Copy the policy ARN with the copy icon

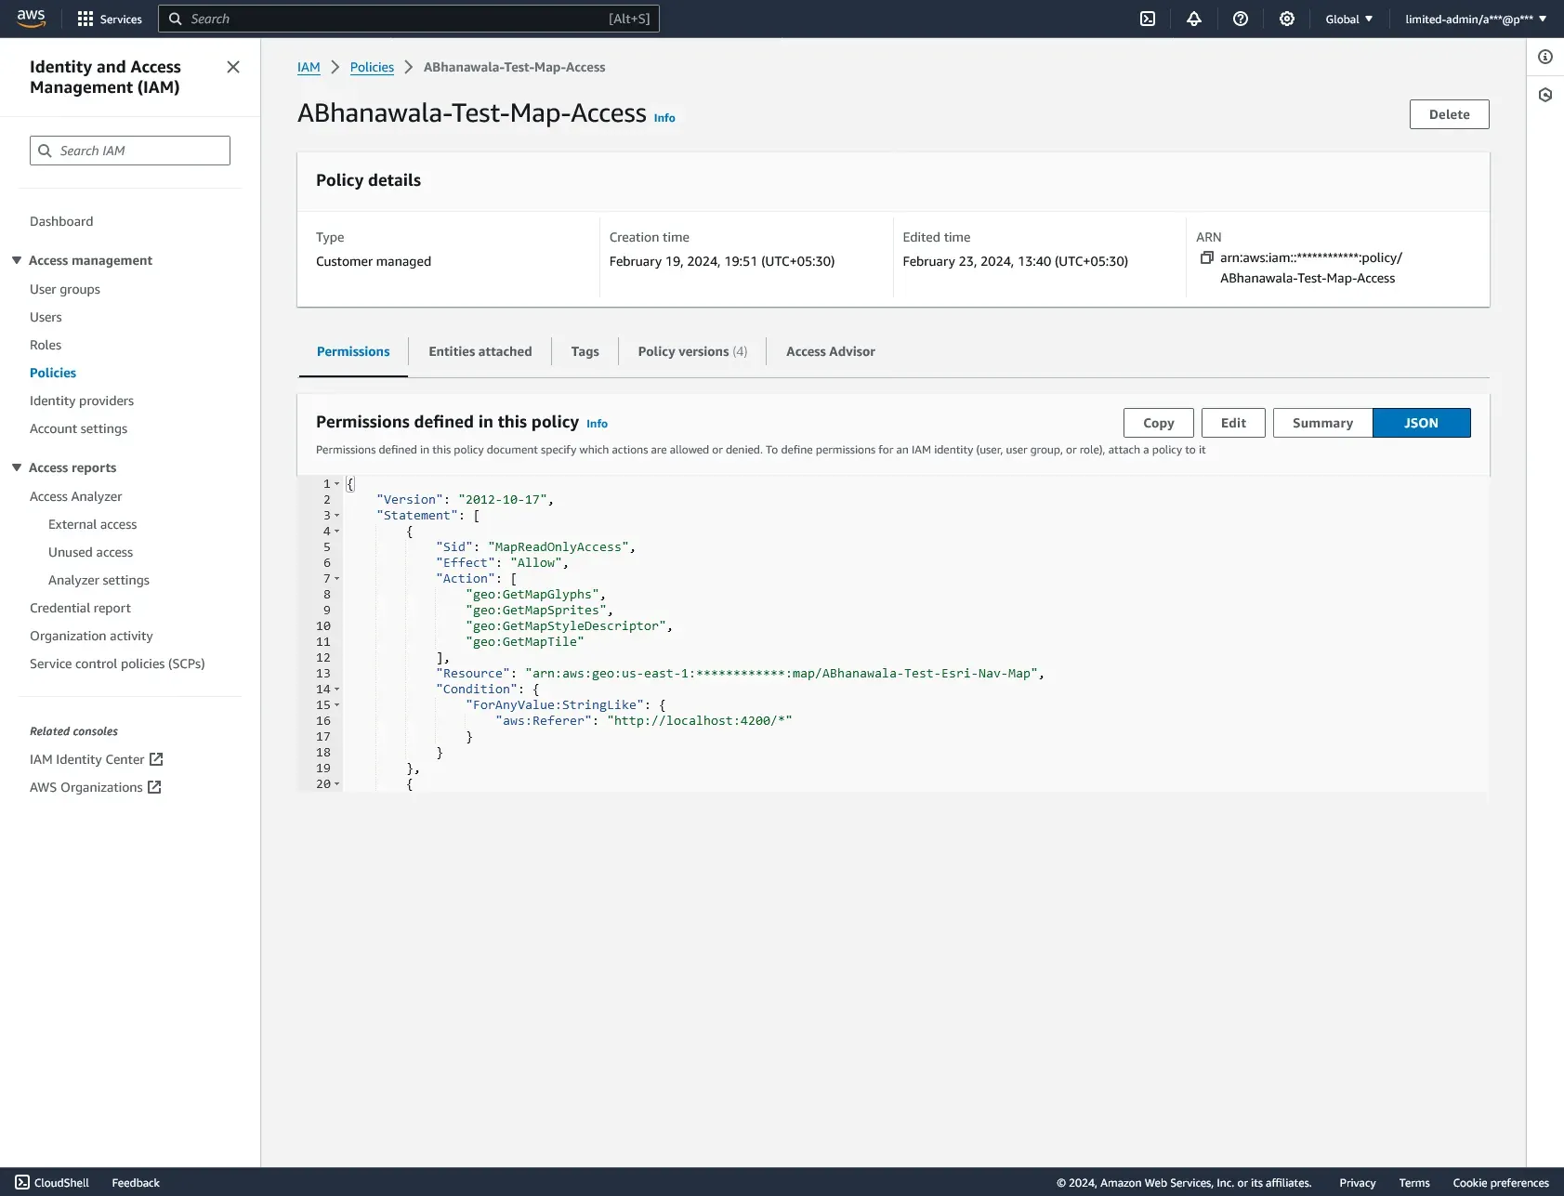click(1206, 257)
